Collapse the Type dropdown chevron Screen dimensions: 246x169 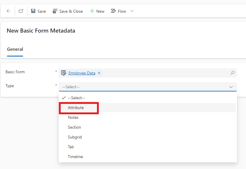(231, 87)
